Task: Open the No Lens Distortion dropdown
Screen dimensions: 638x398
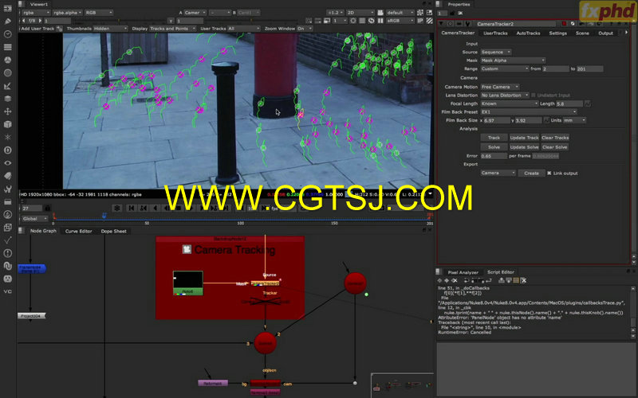Action: (x=505, y=95)
